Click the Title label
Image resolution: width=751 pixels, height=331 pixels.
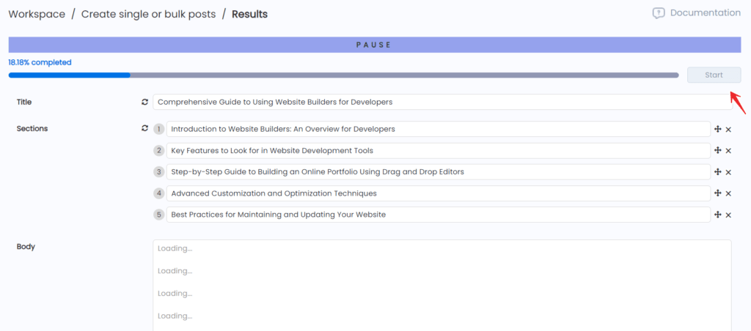point(24,102)
